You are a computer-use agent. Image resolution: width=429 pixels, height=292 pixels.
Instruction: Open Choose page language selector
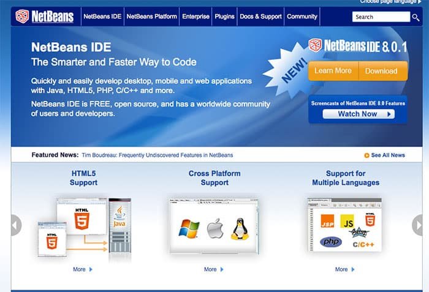(391, 2)
